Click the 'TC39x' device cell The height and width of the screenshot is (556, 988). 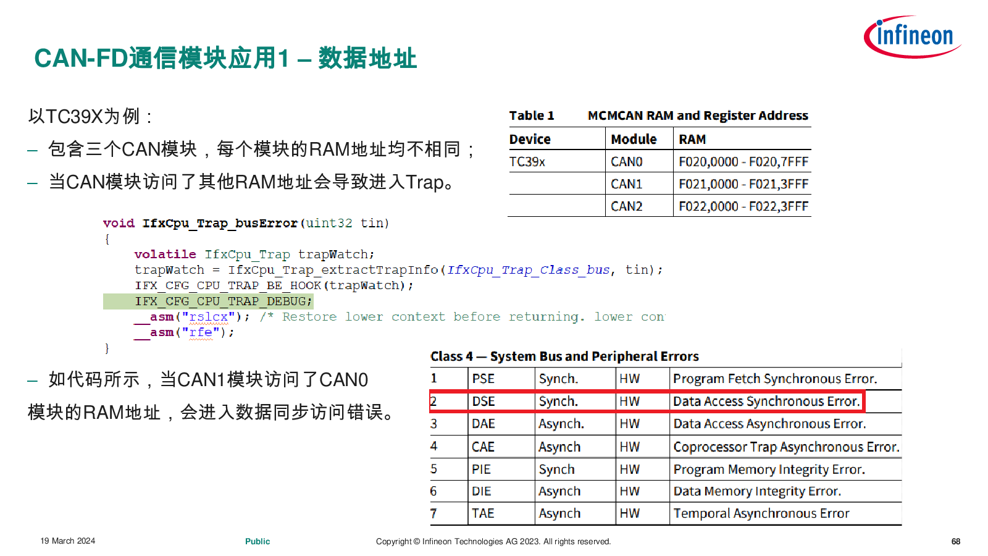tap(527, 162)
